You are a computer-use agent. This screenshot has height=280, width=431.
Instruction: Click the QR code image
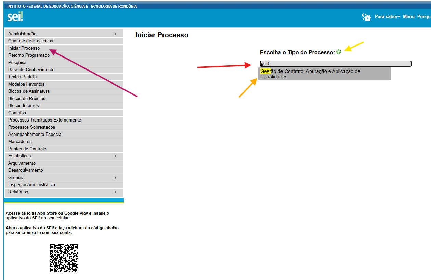coord(64,258)
